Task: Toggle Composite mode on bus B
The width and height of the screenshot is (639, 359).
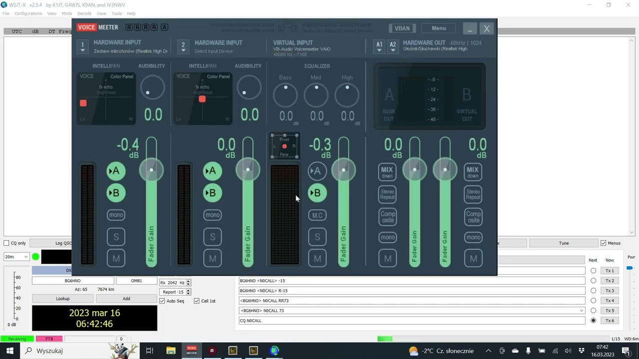Action: 473,217
